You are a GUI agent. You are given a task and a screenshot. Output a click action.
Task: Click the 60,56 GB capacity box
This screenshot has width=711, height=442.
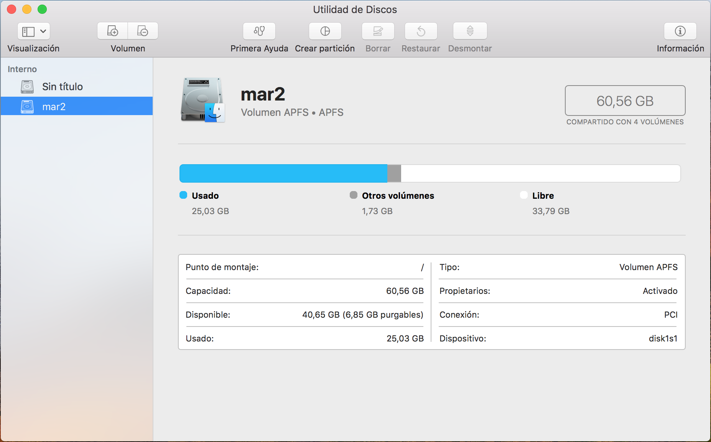[x=625, y=101]
